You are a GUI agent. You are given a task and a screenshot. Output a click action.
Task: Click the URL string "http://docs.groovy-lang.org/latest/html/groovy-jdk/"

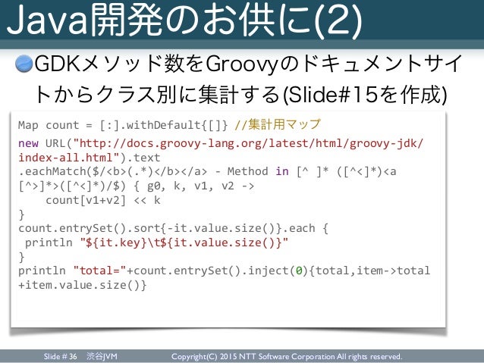(x=247, y=143)
